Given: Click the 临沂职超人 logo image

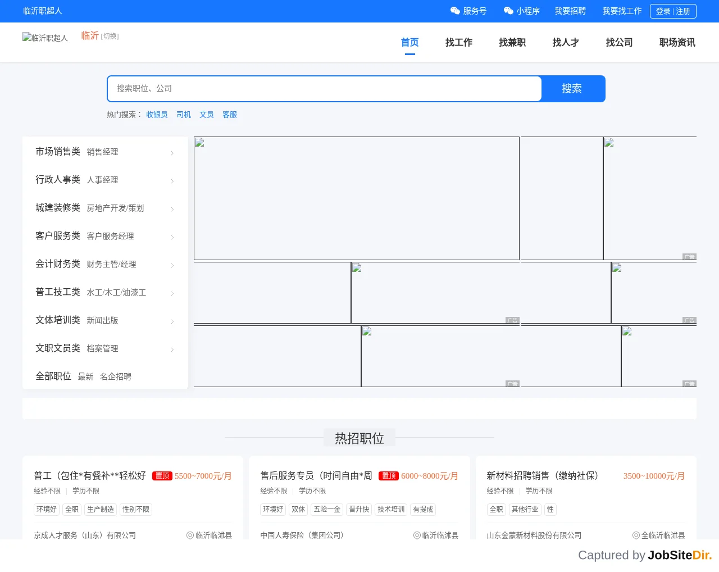Looking at the screenshot, I should coord(45,38).
